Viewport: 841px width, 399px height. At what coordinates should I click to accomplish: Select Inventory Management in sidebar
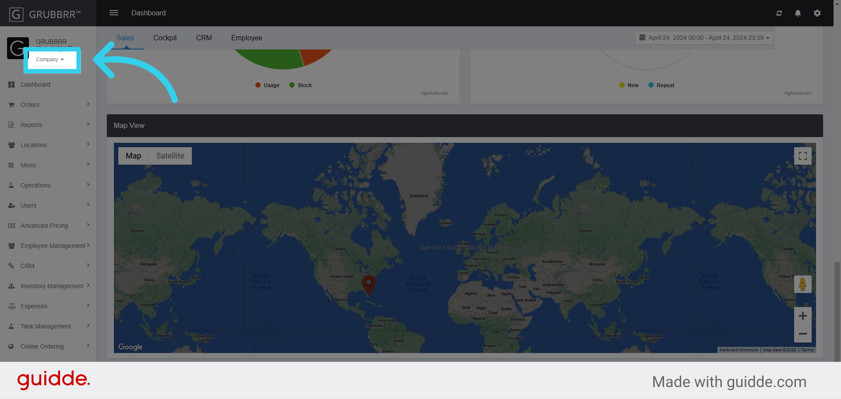point(48,286)
